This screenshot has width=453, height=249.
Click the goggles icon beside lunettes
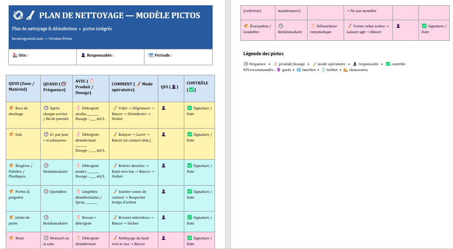[x=299, y=70]
